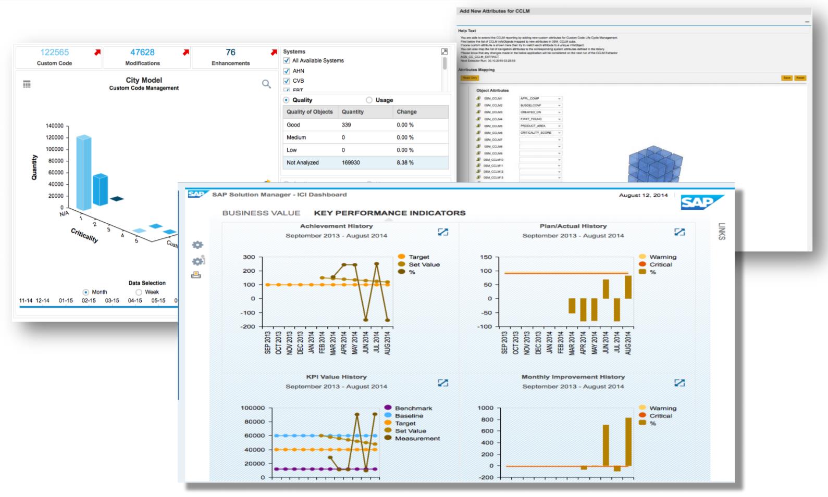Uncheck the AHN system checkbox
828x497 pixels.
[x=287, y=71]
